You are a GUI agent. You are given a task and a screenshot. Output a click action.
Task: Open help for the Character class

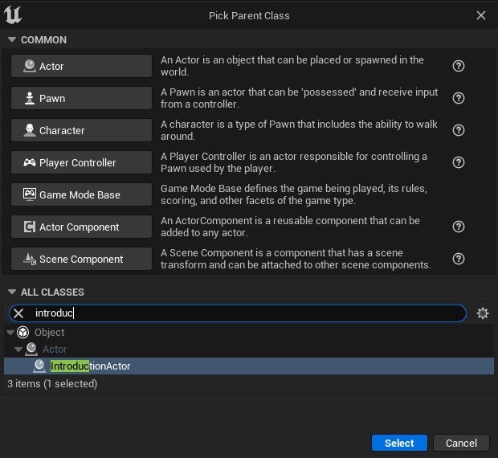coord(459,130)
